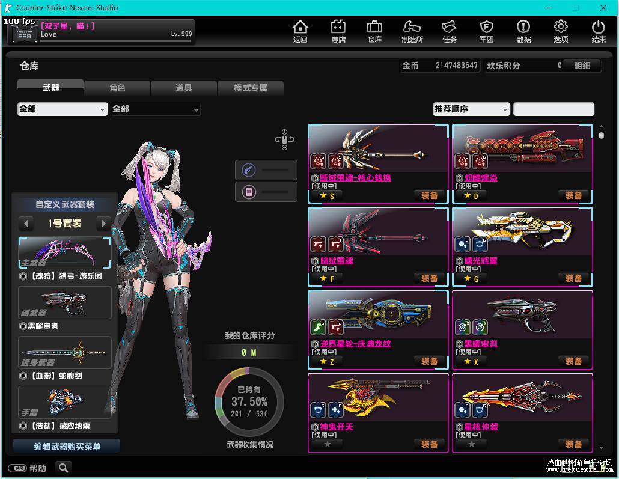Click the scroll-down arrow of weapon list

(601, 448)
